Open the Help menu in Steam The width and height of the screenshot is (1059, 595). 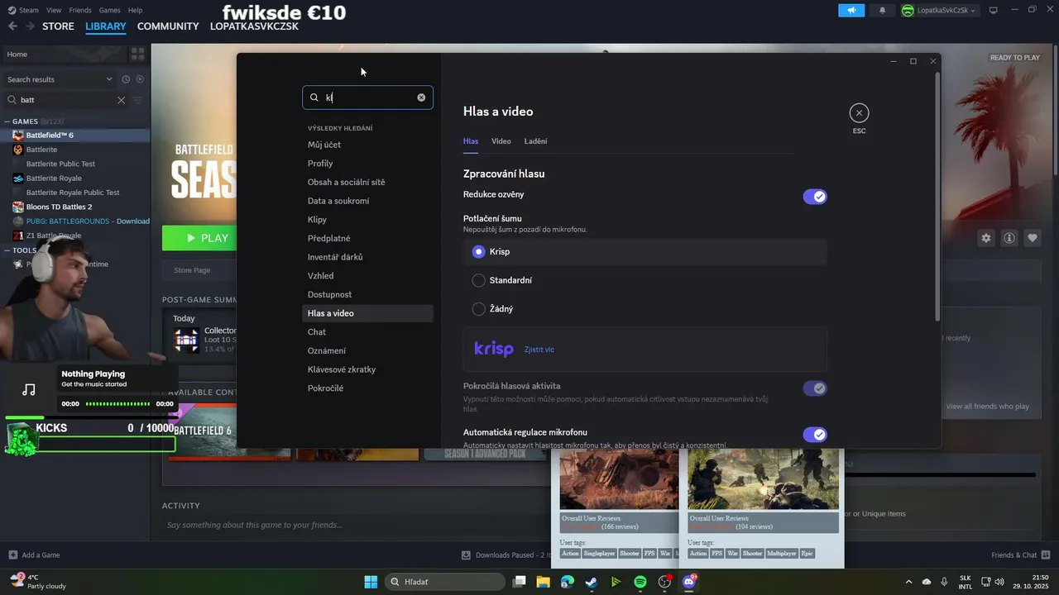[135, 10]
